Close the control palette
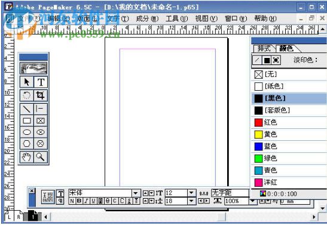 [x=32, y=191]
